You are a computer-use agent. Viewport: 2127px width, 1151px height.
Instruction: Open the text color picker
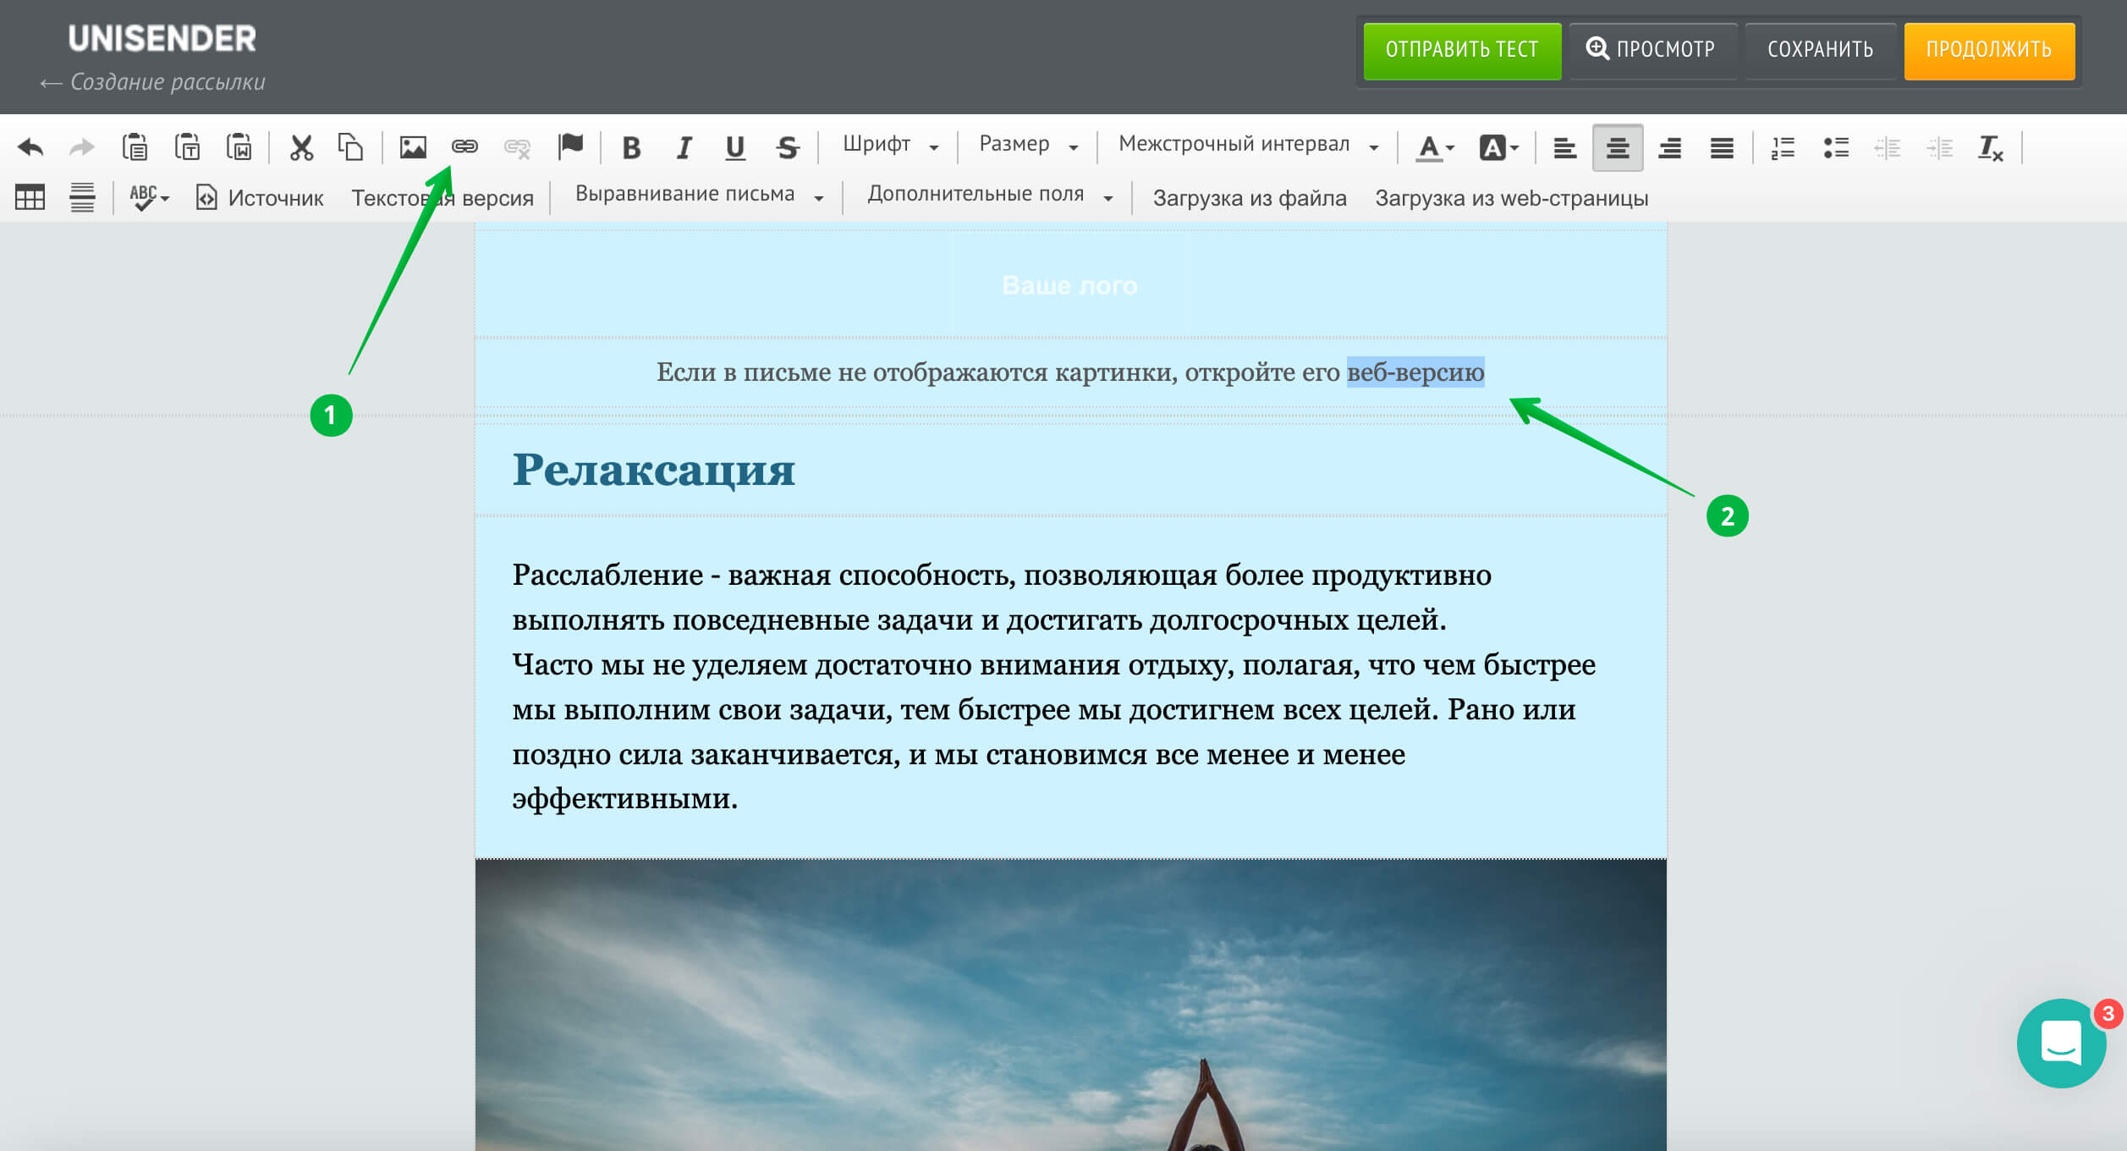(x=1435, y=148)
